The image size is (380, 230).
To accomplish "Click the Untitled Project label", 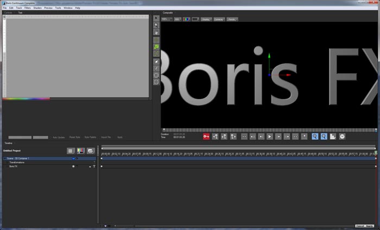I will coord(12,151).
